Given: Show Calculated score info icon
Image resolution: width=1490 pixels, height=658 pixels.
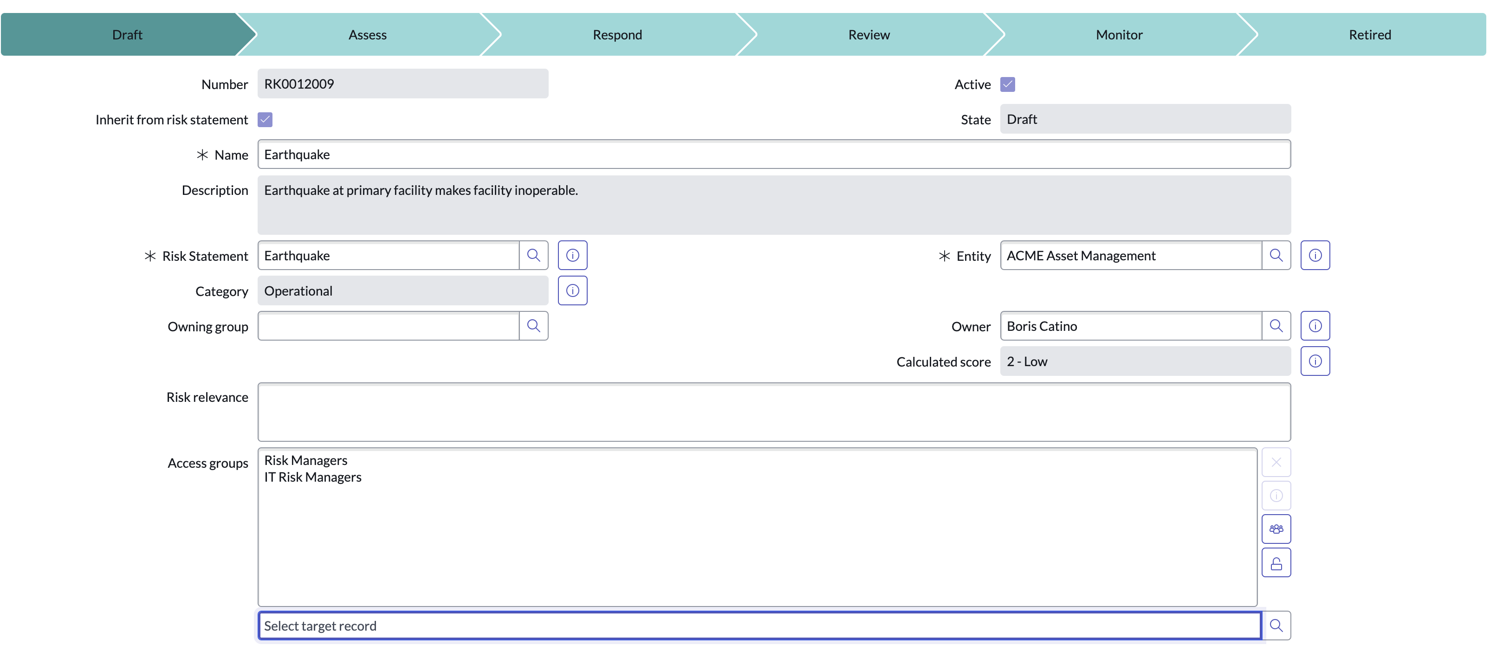Looking at the screenshot, I should click(1315, 361).
